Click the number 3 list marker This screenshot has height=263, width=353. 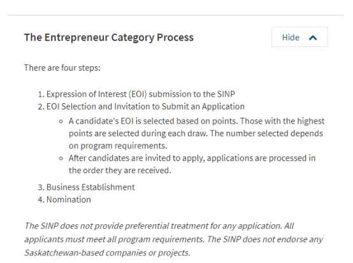click(x=41, y=187)
